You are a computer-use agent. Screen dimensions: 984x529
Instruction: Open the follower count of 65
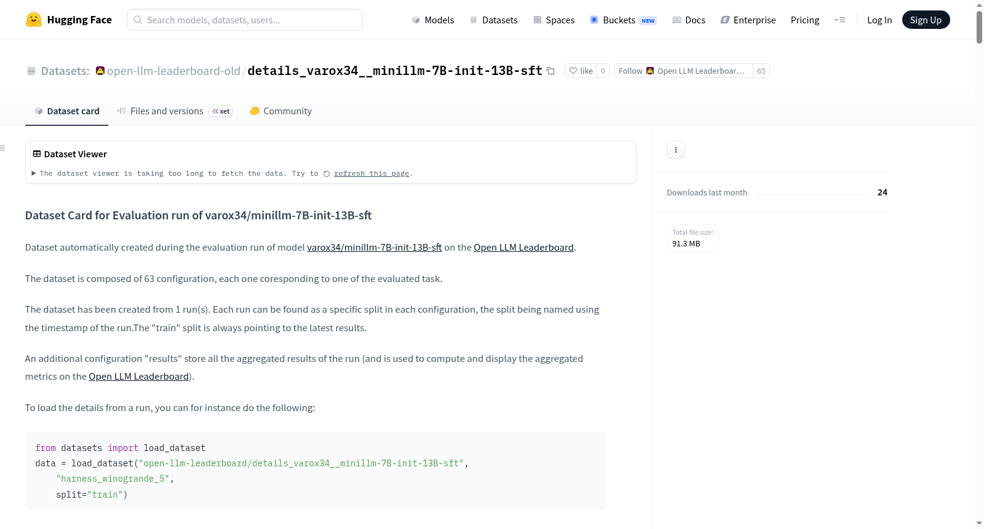(761, 71)
